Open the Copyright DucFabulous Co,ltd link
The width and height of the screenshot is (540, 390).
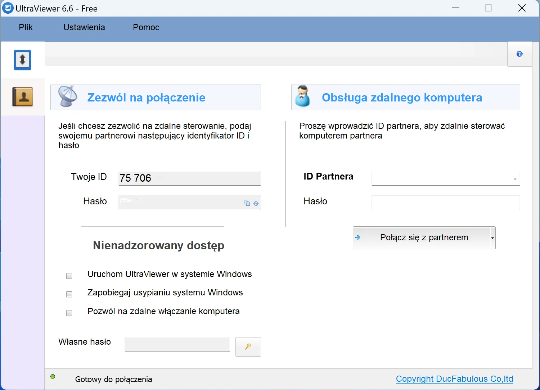455,379
